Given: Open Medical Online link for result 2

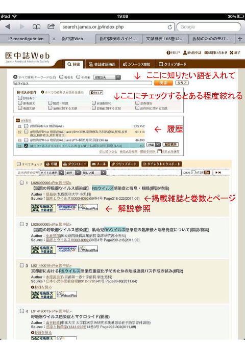Looking at the screenshot, I should coord(67,249).
